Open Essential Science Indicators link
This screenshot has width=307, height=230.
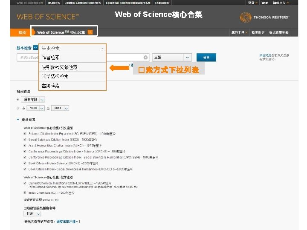pos(128,3)
